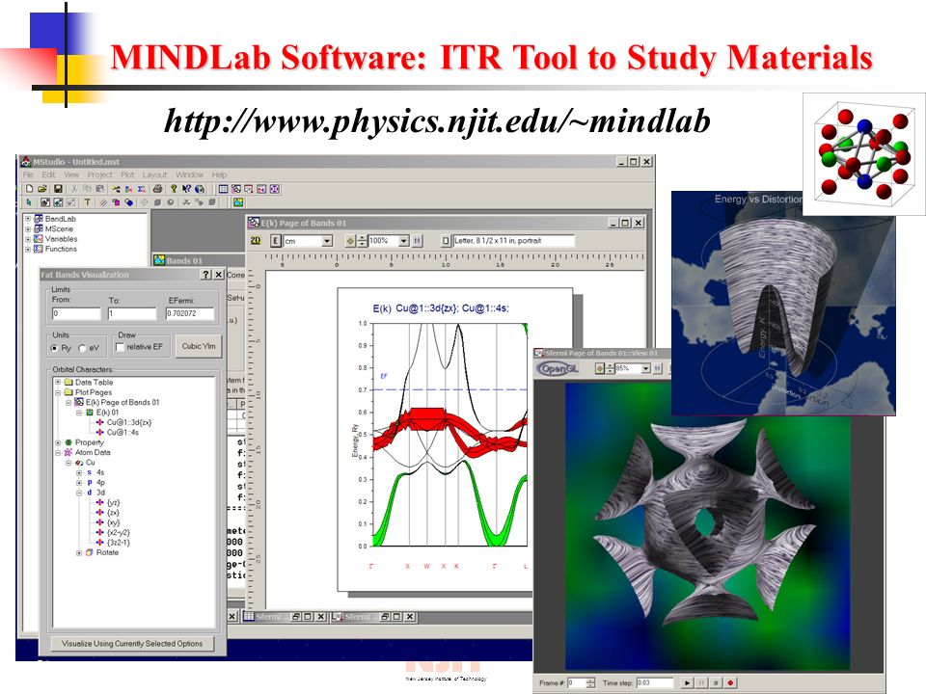Select the {x2-y2} orbital item
The image size is (926, 694).
click(x=118, y=532)
